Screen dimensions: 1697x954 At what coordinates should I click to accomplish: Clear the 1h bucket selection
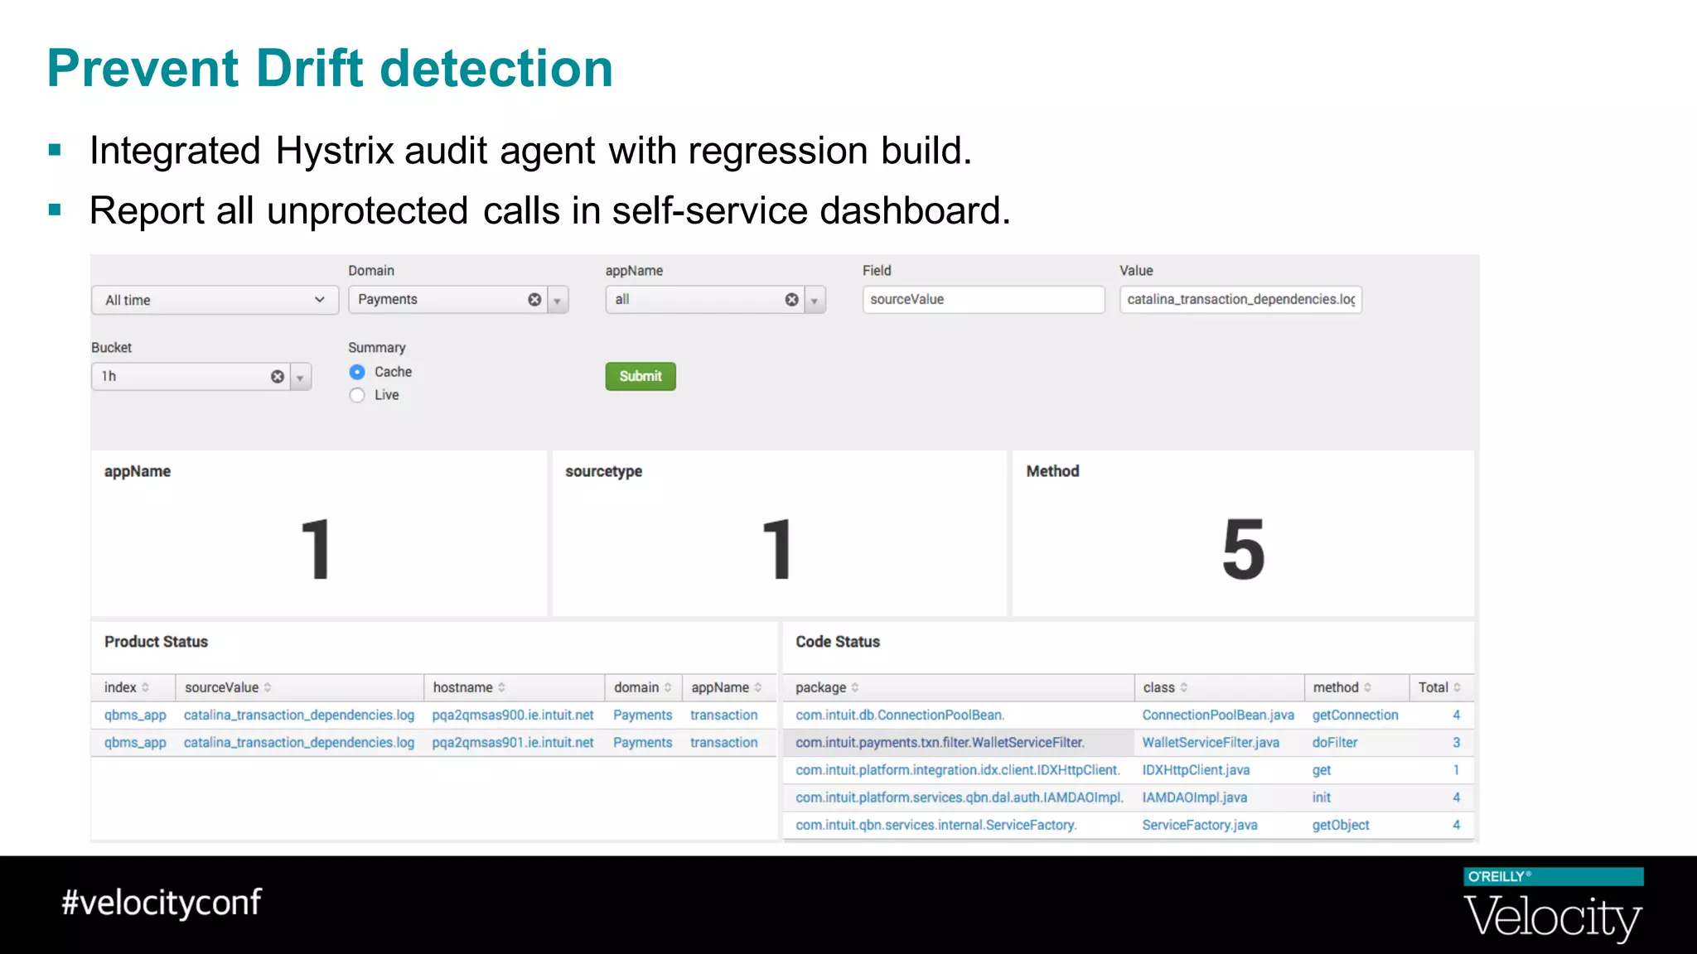click(278, 377)
